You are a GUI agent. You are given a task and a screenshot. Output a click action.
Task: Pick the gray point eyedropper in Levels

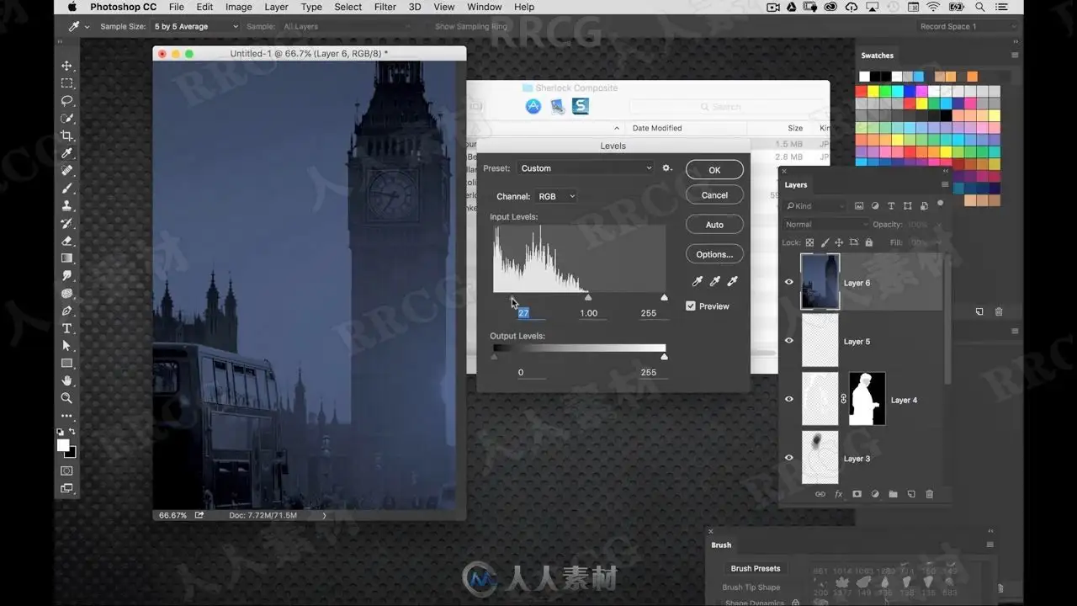coord(714,282)
